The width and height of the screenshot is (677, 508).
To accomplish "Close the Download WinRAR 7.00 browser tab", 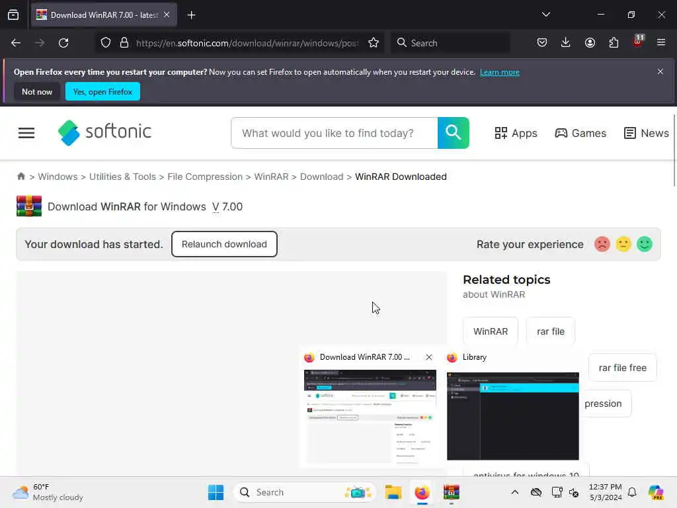I will [167, 15].
